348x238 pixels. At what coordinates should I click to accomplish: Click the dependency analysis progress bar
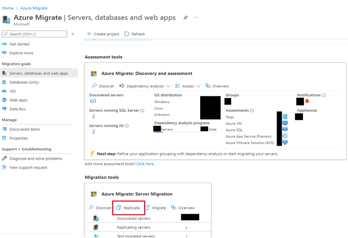(185, 132)
